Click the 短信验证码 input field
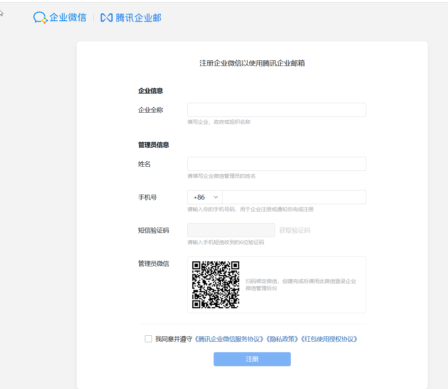Viewport: 448px width, 389px height. pyautogui.click(x=231, y=230)
